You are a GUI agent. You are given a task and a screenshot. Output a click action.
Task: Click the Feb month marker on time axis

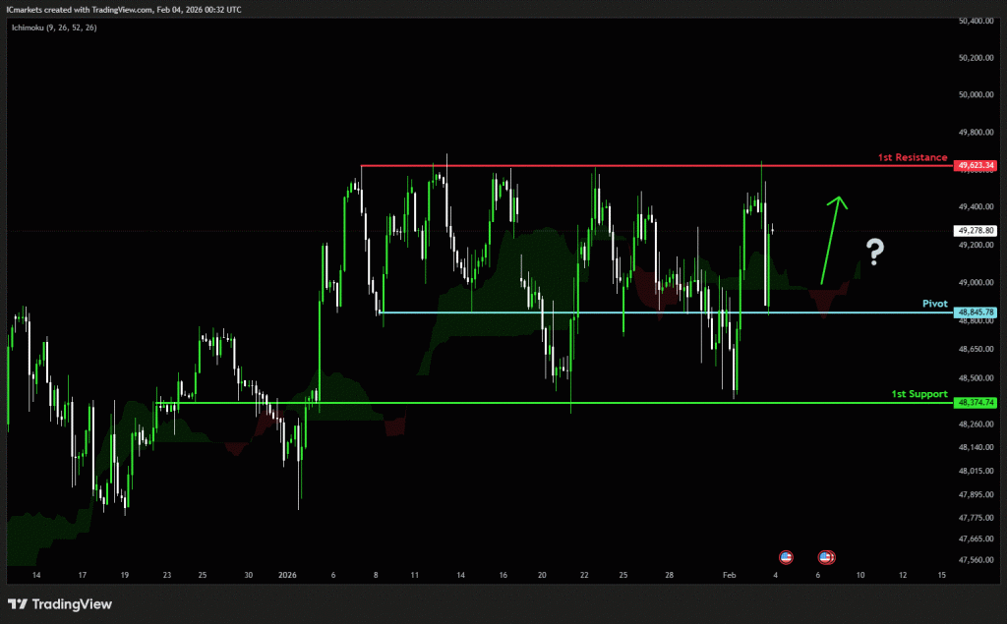point(729,574)
